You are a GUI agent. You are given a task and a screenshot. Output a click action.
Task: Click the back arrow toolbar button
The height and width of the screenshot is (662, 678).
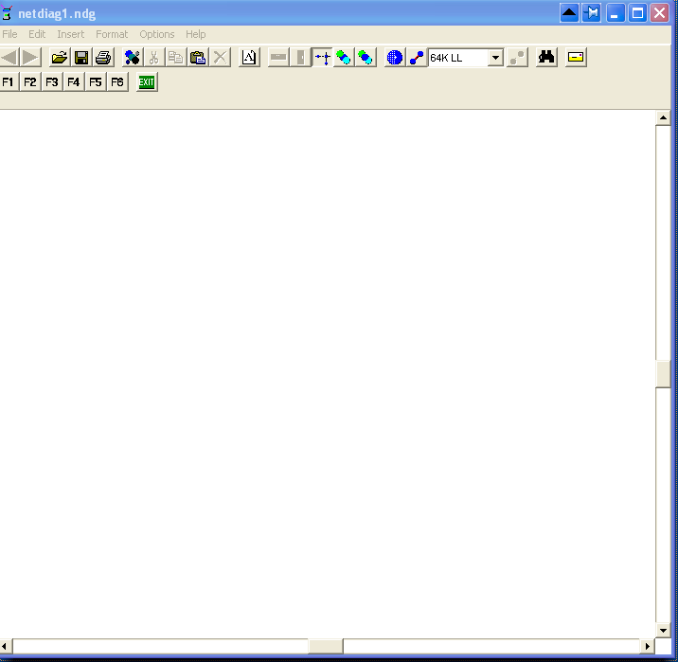pyautogui.click(x=9, y=57)
